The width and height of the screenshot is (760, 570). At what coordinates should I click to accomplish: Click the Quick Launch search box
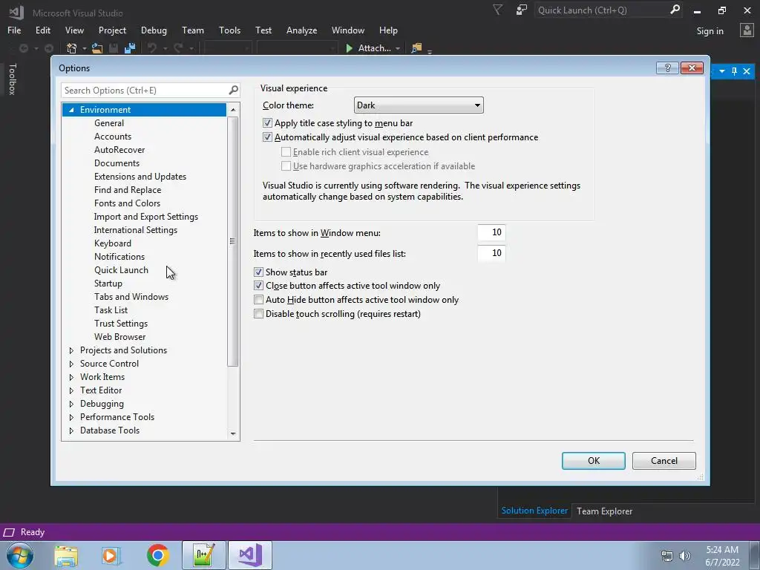[x=609, y=10]
